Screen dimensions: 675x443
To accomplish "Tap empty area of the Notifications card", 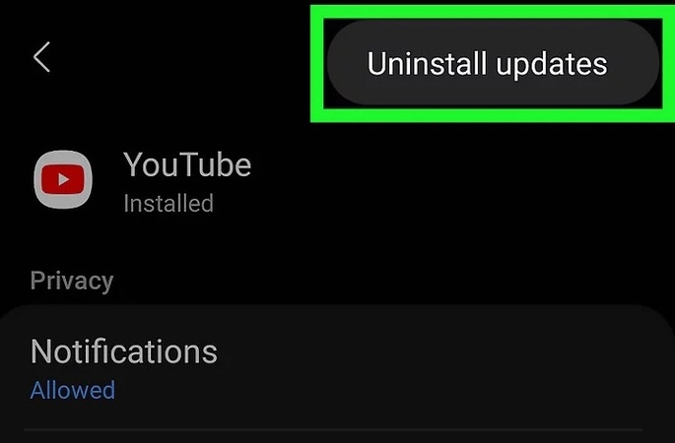I will pyautogui.click(x=431, y=370).
